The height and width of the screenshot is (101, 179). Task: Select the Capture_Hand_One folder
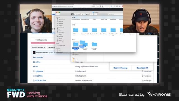click(x=85, y=30)
